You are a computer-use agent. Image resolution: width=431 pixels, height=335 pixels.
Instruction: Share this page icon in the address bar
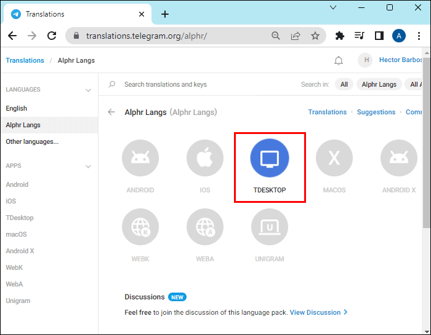pos(295,36)
